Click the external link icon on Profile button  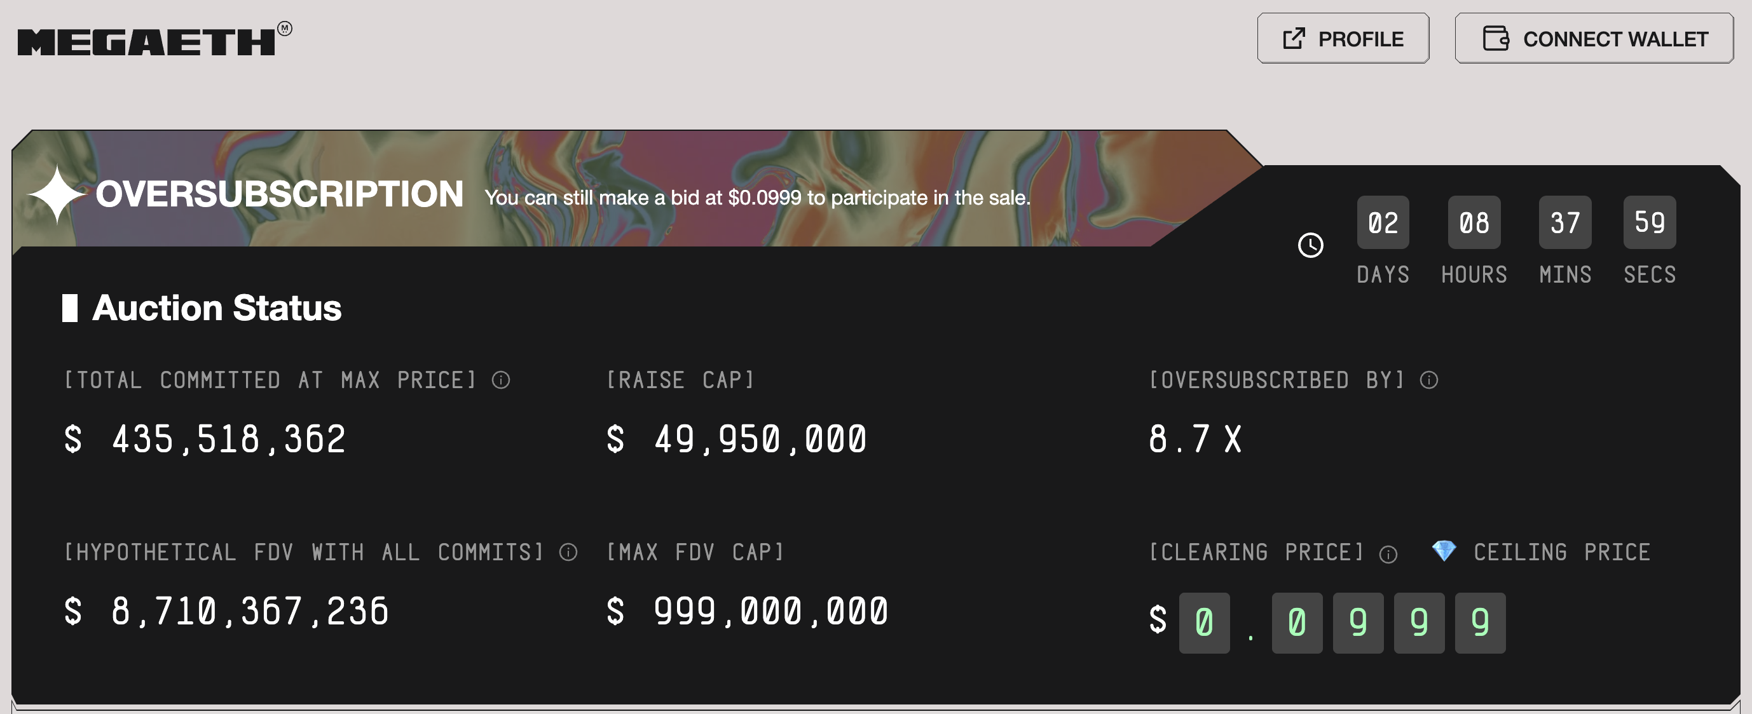[1294, 39]
